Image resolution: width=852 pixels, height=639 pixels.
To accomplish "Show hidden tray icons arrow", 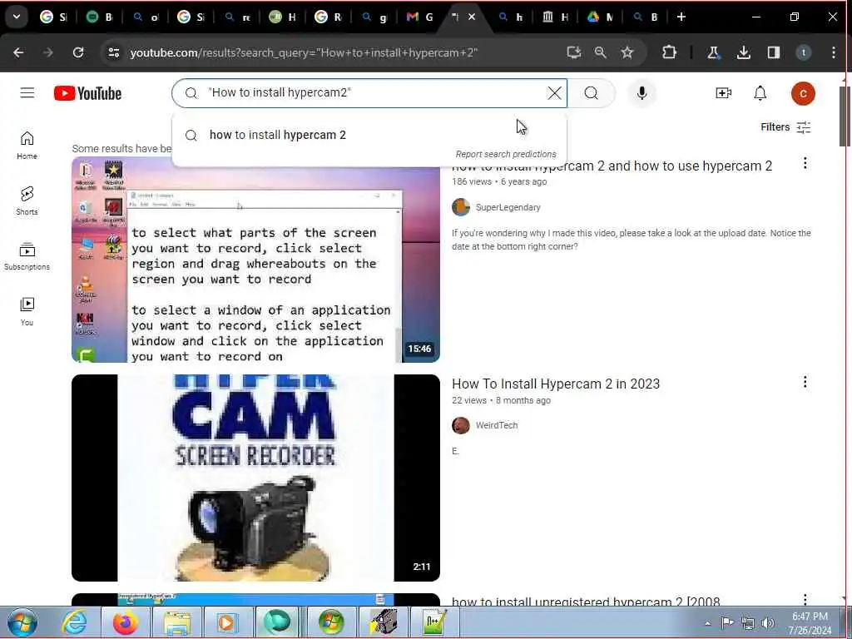I will 707,623.
